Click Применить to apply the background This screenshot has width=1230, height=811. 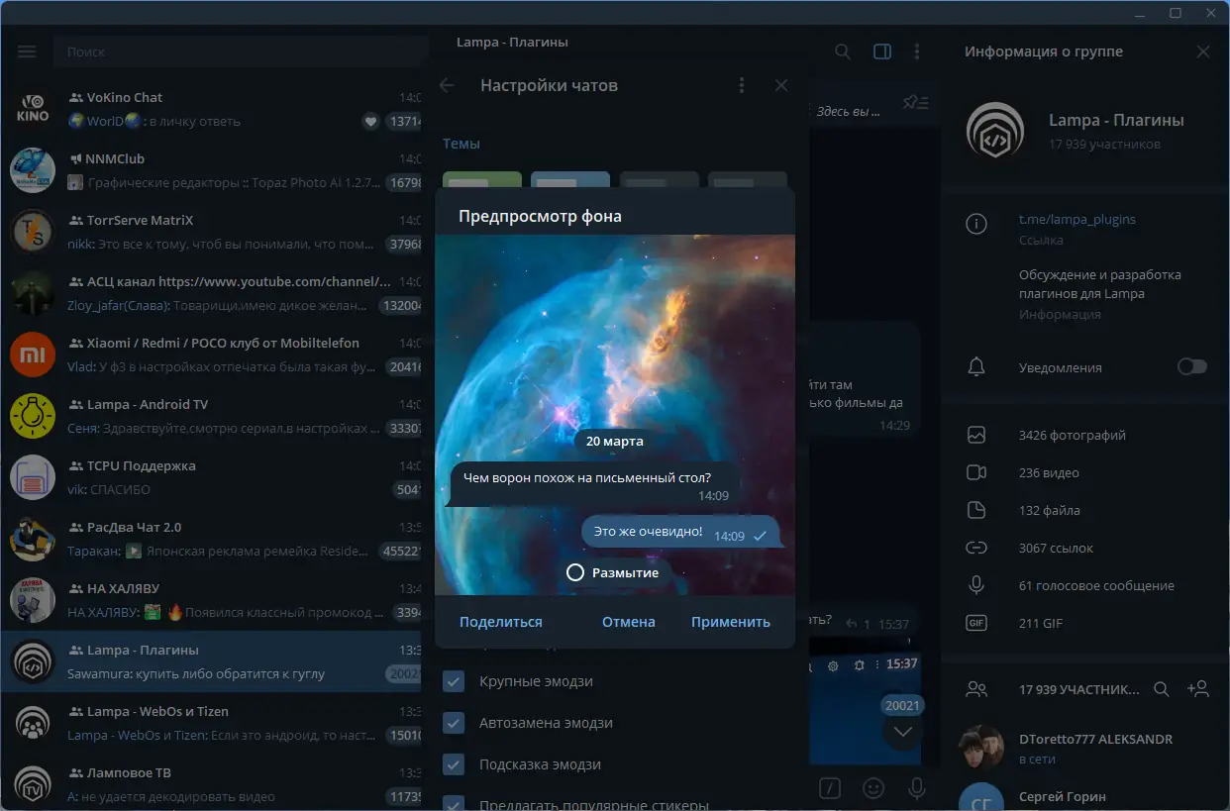[x=731, y=622]
